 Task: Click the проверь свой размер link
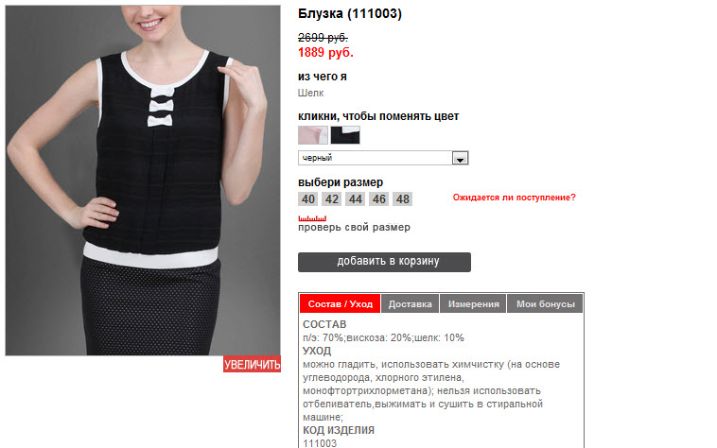[x=354, y=227]
